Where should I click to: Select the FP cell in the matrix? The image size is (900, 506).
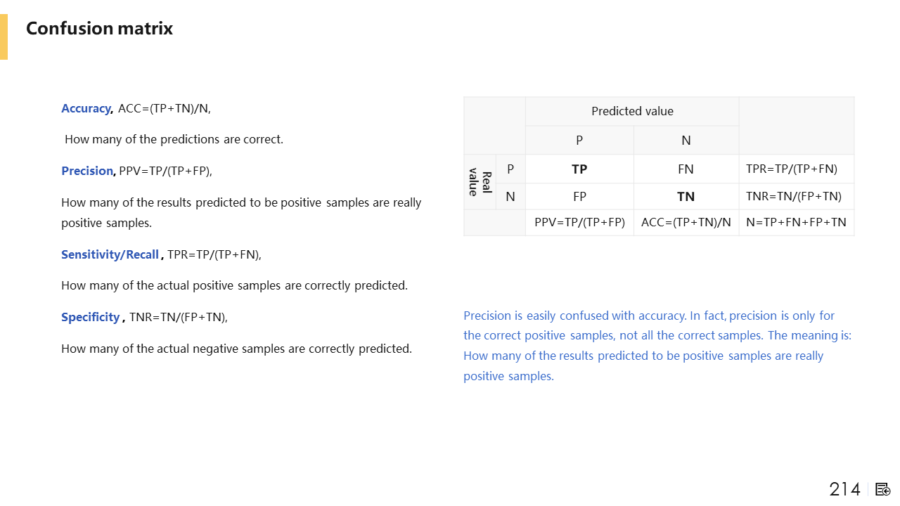pos(579,197)
